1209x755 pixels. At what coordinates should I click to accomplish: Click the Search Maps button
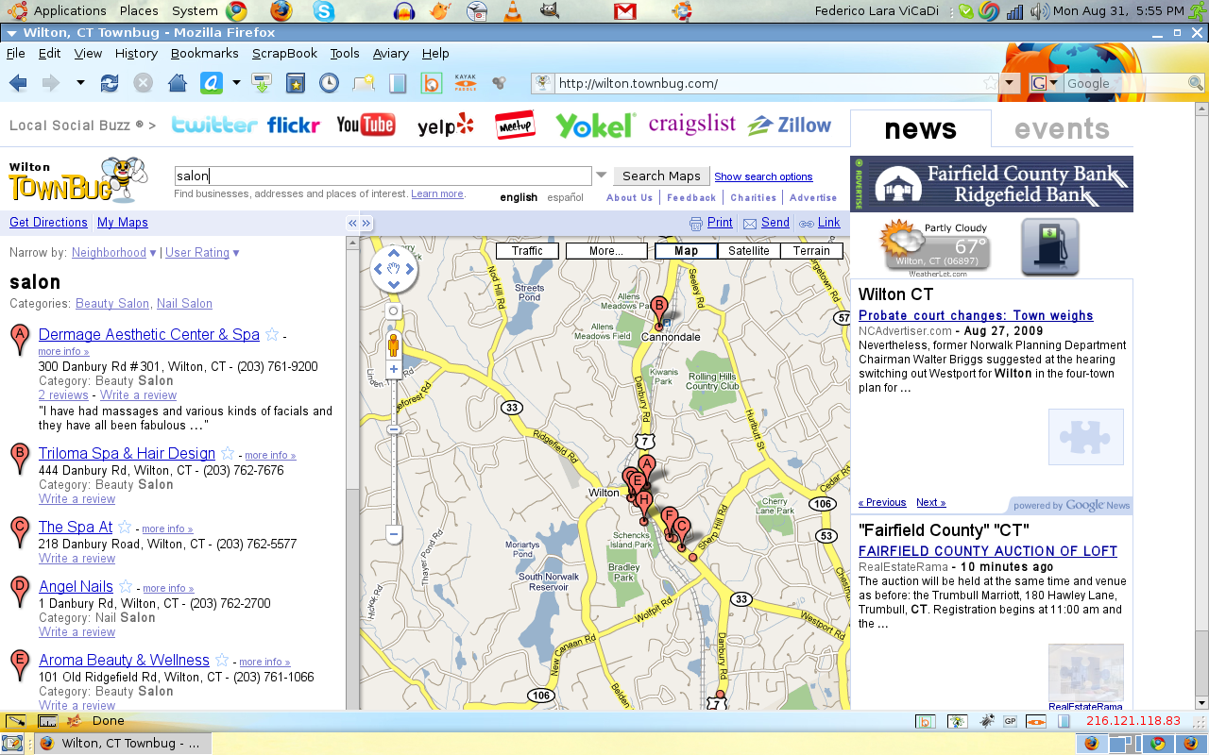(x=661, y=176)
